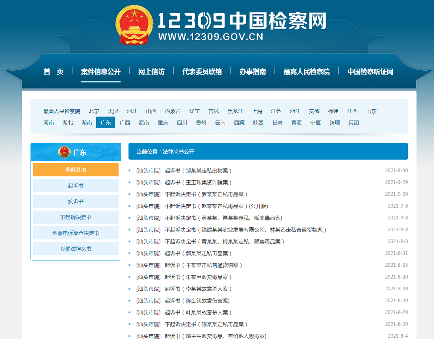Open 办事指南 menu item

[253, 72]
